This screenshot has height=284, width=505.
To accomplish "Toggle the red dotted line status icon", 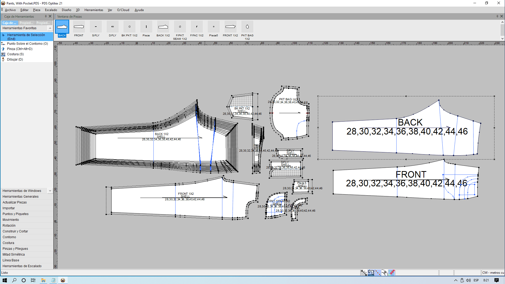I will coord(378,273).
